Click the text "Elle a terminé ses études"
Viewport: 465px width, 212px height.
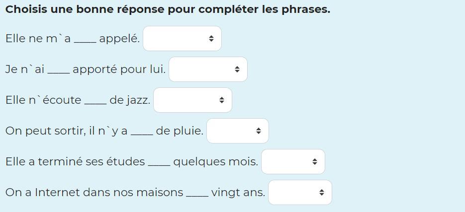(75, 162)
